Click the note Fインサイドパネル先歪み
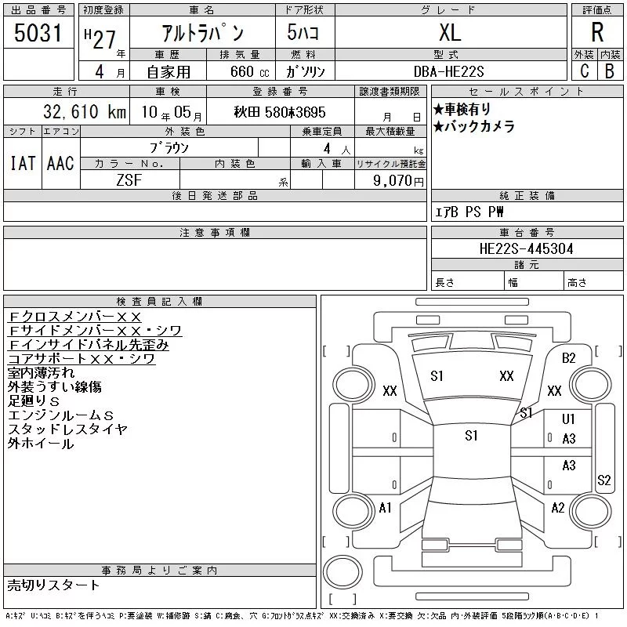 click(x=89, y=345)
